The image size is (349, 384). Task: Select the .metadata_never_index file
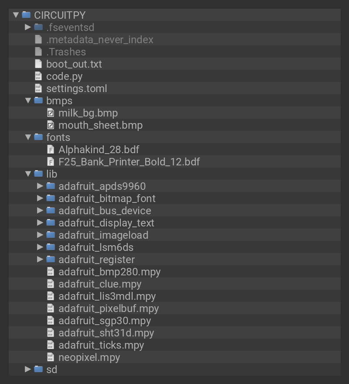click(x=100, y=40)
